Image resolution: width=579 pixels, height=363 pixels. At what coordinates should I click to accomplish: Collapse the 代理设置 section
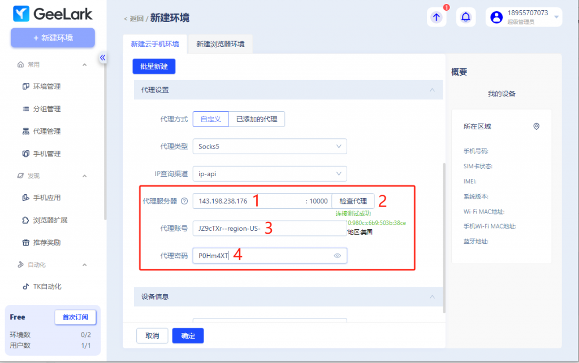pos(432,90)
